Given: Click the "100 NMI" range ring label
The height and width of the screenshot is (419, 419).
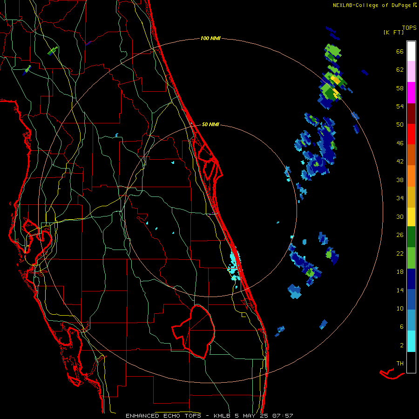Looking at the screenshot, I should click(x=210, y=39).
